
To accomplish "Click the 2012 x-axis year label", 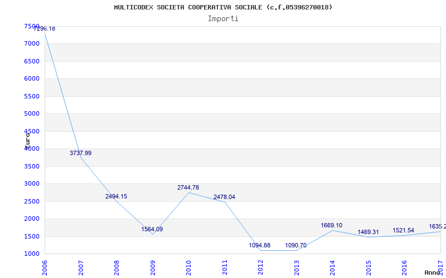I will (x=260, y=268).
